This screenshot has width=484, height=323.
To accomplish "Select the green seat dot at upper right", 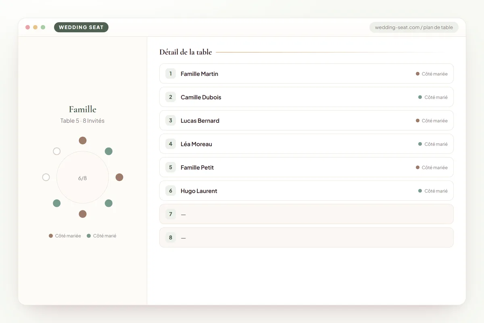I will pos(108,151).
